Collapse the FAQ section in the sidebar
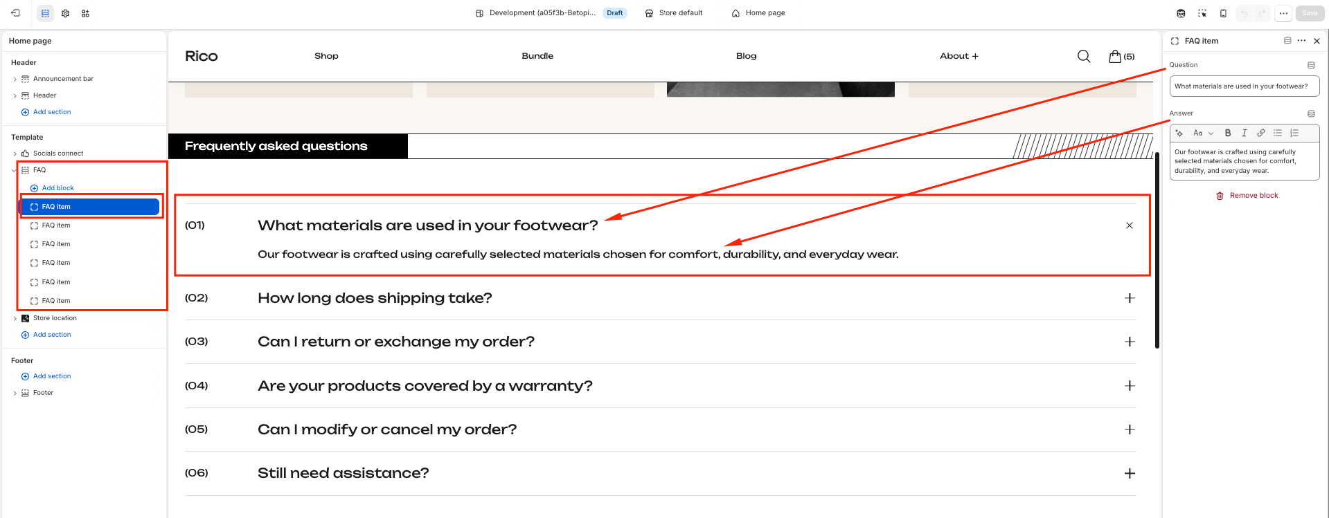The image size is (1329, 518). point(14,170)
